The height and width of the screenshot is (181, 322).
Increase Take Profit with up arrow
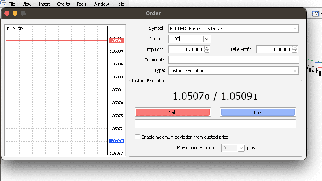click(x=295, y=48)
